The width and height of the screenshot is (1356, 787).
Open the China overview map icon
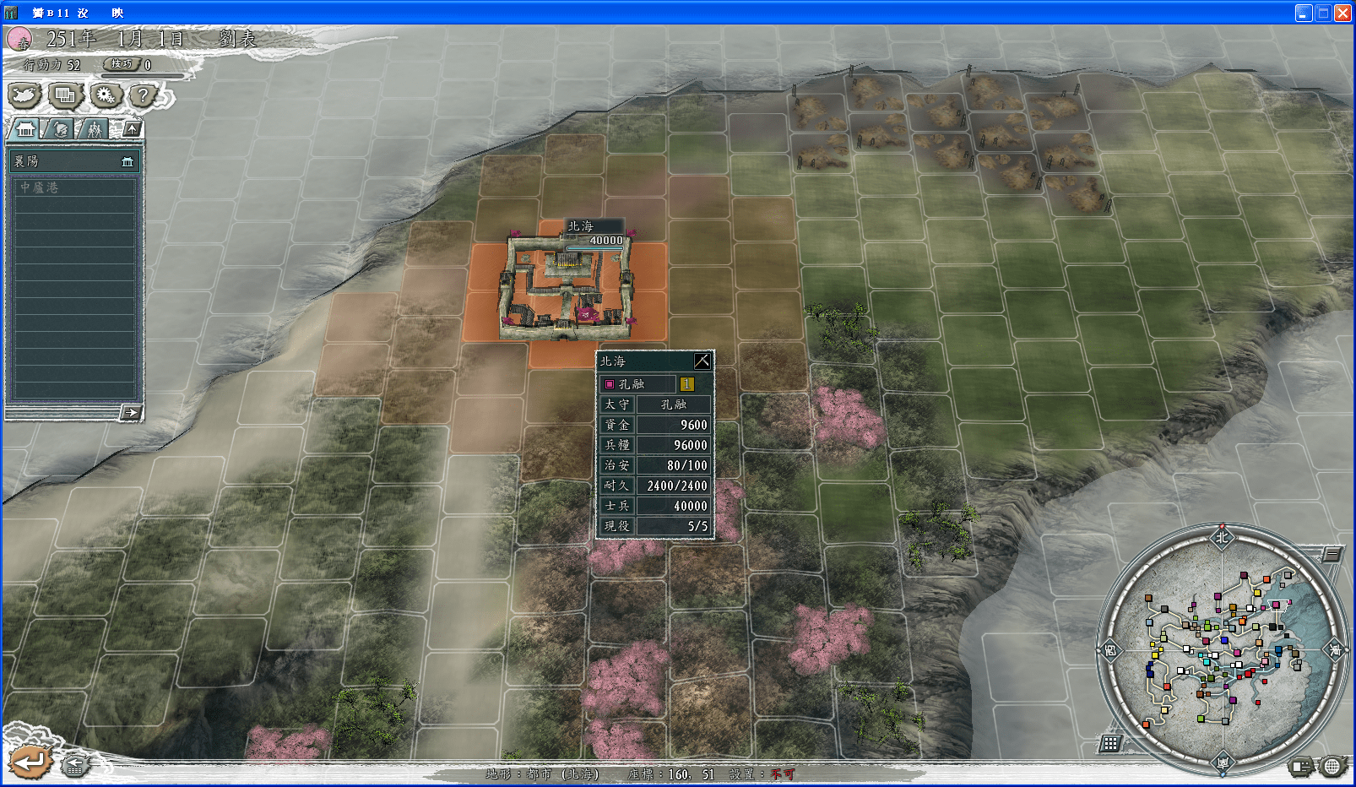(24, 95)
